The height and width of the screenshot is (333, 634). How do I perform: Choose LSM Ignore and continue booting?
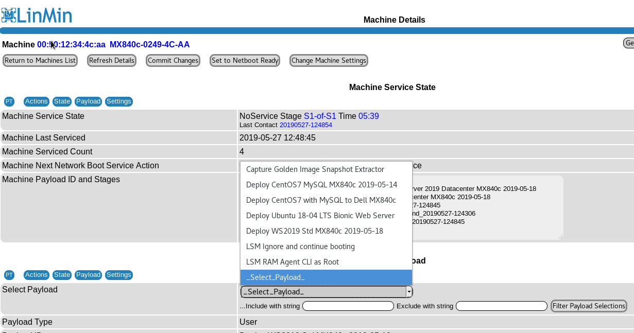(x=300, y=247)
